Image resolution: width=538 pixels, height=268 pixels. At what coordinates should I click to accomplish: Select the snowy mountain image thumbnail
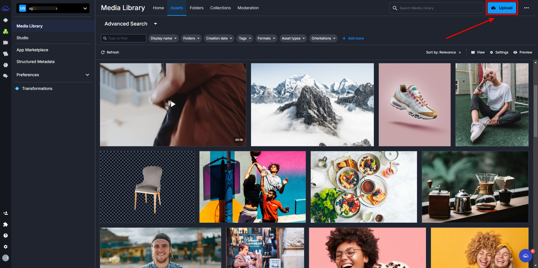click(312, 105)
